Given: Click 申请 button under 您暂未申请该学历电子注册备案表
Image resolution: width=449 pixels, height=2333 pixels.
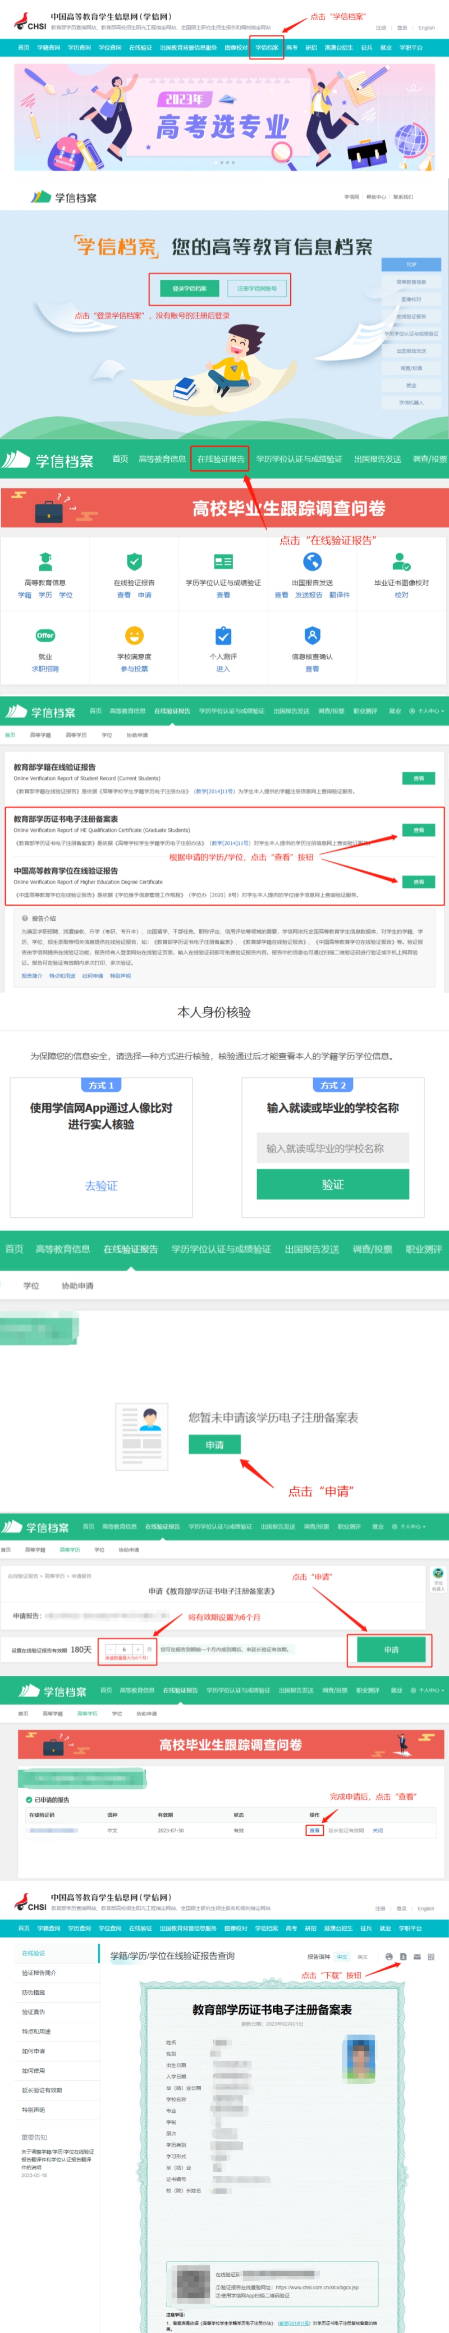Looking at the screenshot, I should tap(214, 1444).
